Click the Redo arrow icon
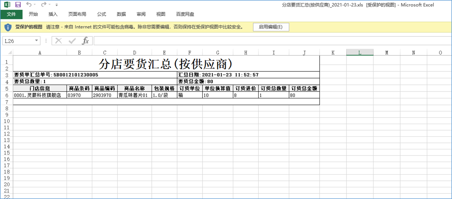This screenshot has height=199, width=452. pos(43,5)
